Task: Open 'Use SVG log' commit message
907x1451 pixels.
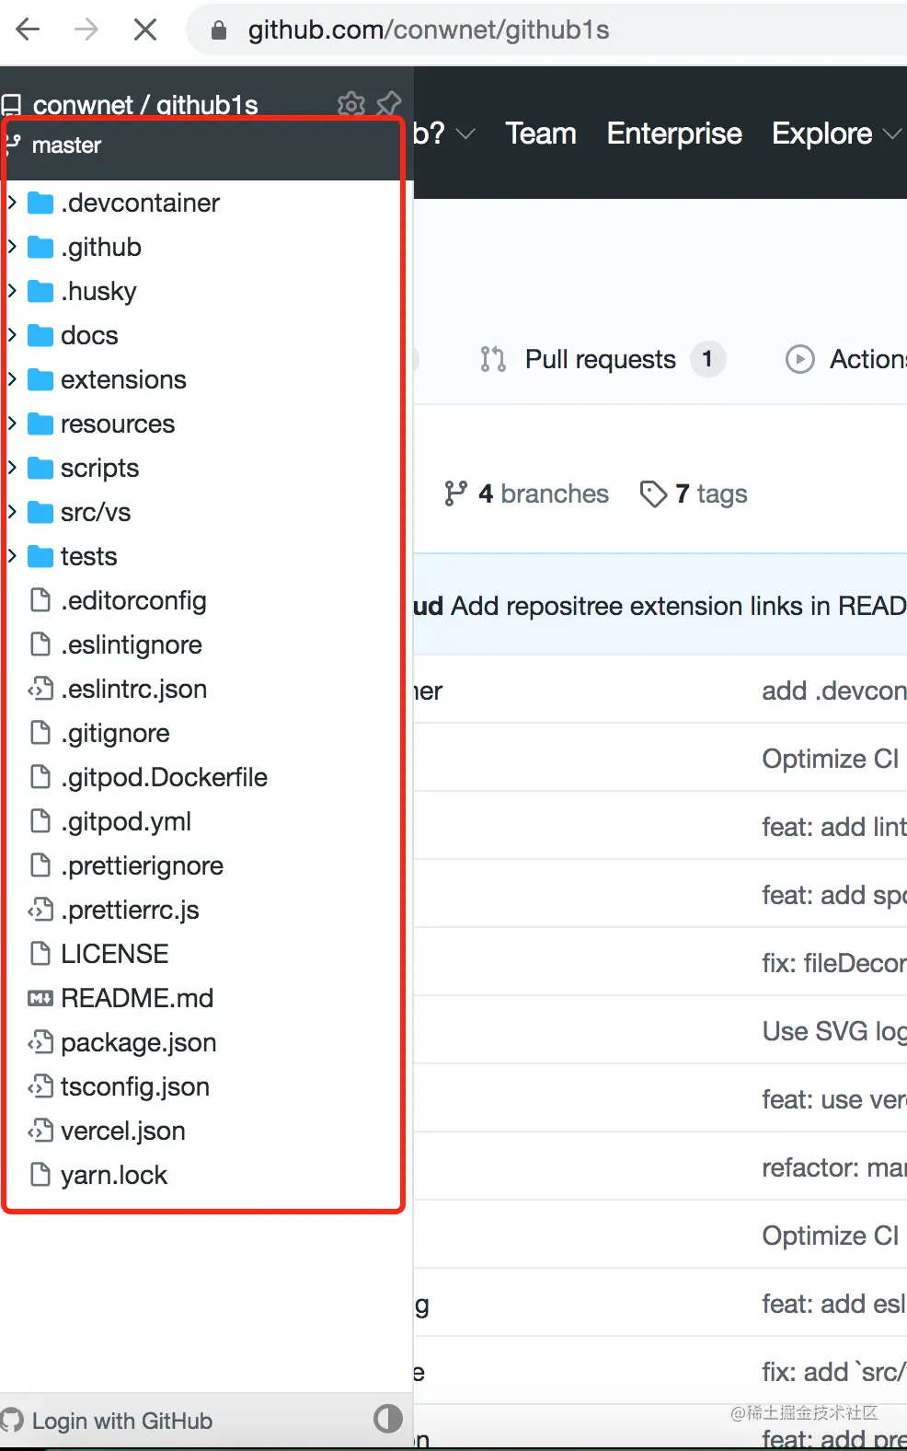Action: pyautogui.click(x=834, y=1031)
